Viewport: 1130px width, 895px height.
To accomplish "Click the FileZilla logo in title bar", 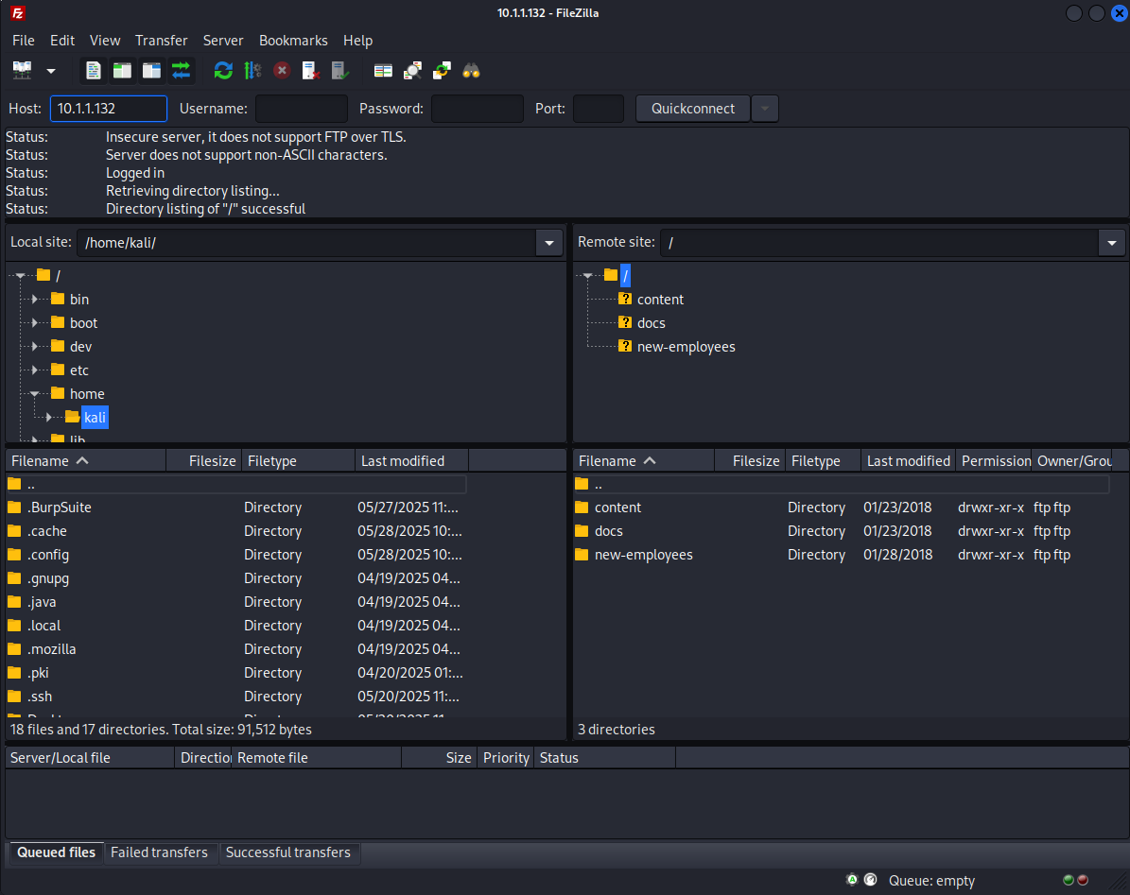I will click(17, 13).
